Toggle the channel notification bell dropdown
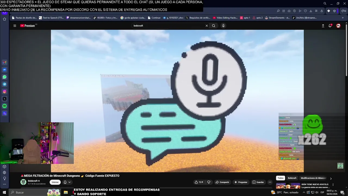Screen dimensions: 348x196 point(67,182)
